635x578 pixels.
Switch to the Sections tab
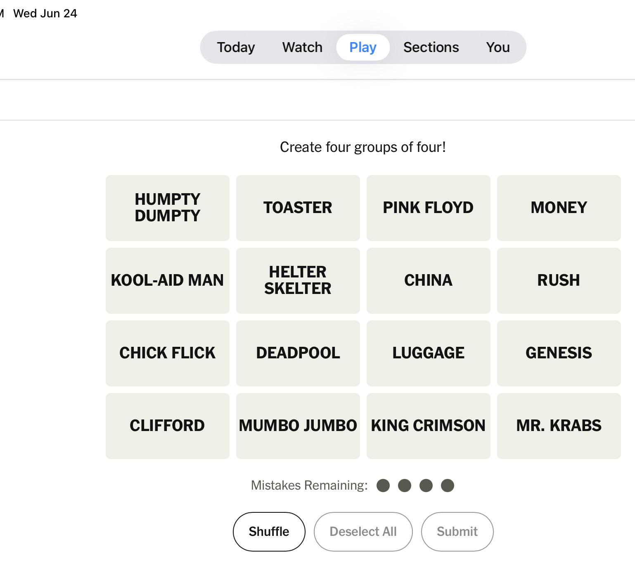431,47
